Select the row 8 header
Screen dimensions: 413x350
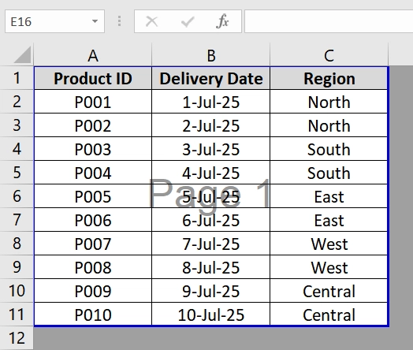(17, 244)
